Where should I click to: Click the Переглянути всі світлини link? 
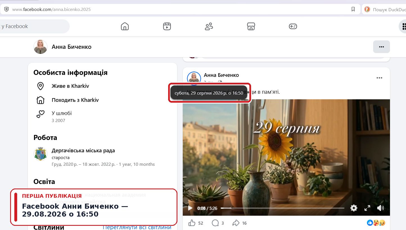137,227
